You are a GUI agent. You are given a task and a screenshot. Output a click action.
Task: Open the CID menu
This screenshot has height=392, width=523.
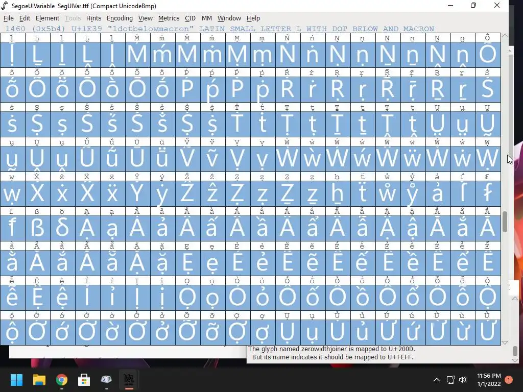190,18
